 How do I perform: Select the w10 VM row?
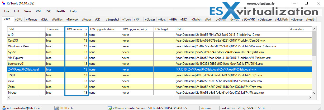pyautogui.click(x=160, y=35)
